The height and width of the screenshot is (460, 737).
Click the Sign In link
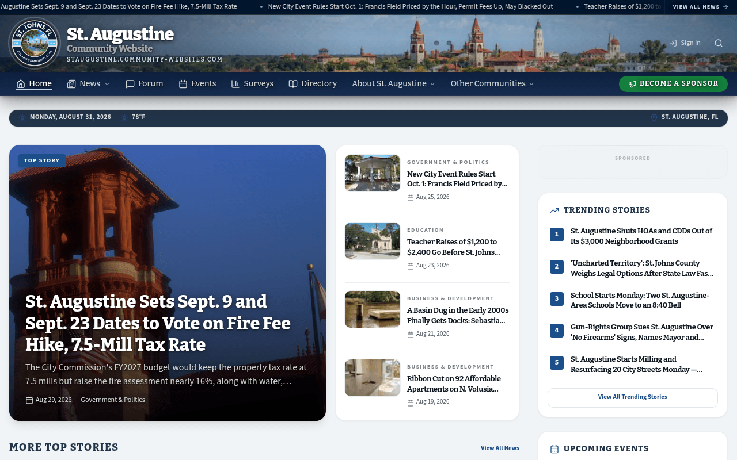685,43
